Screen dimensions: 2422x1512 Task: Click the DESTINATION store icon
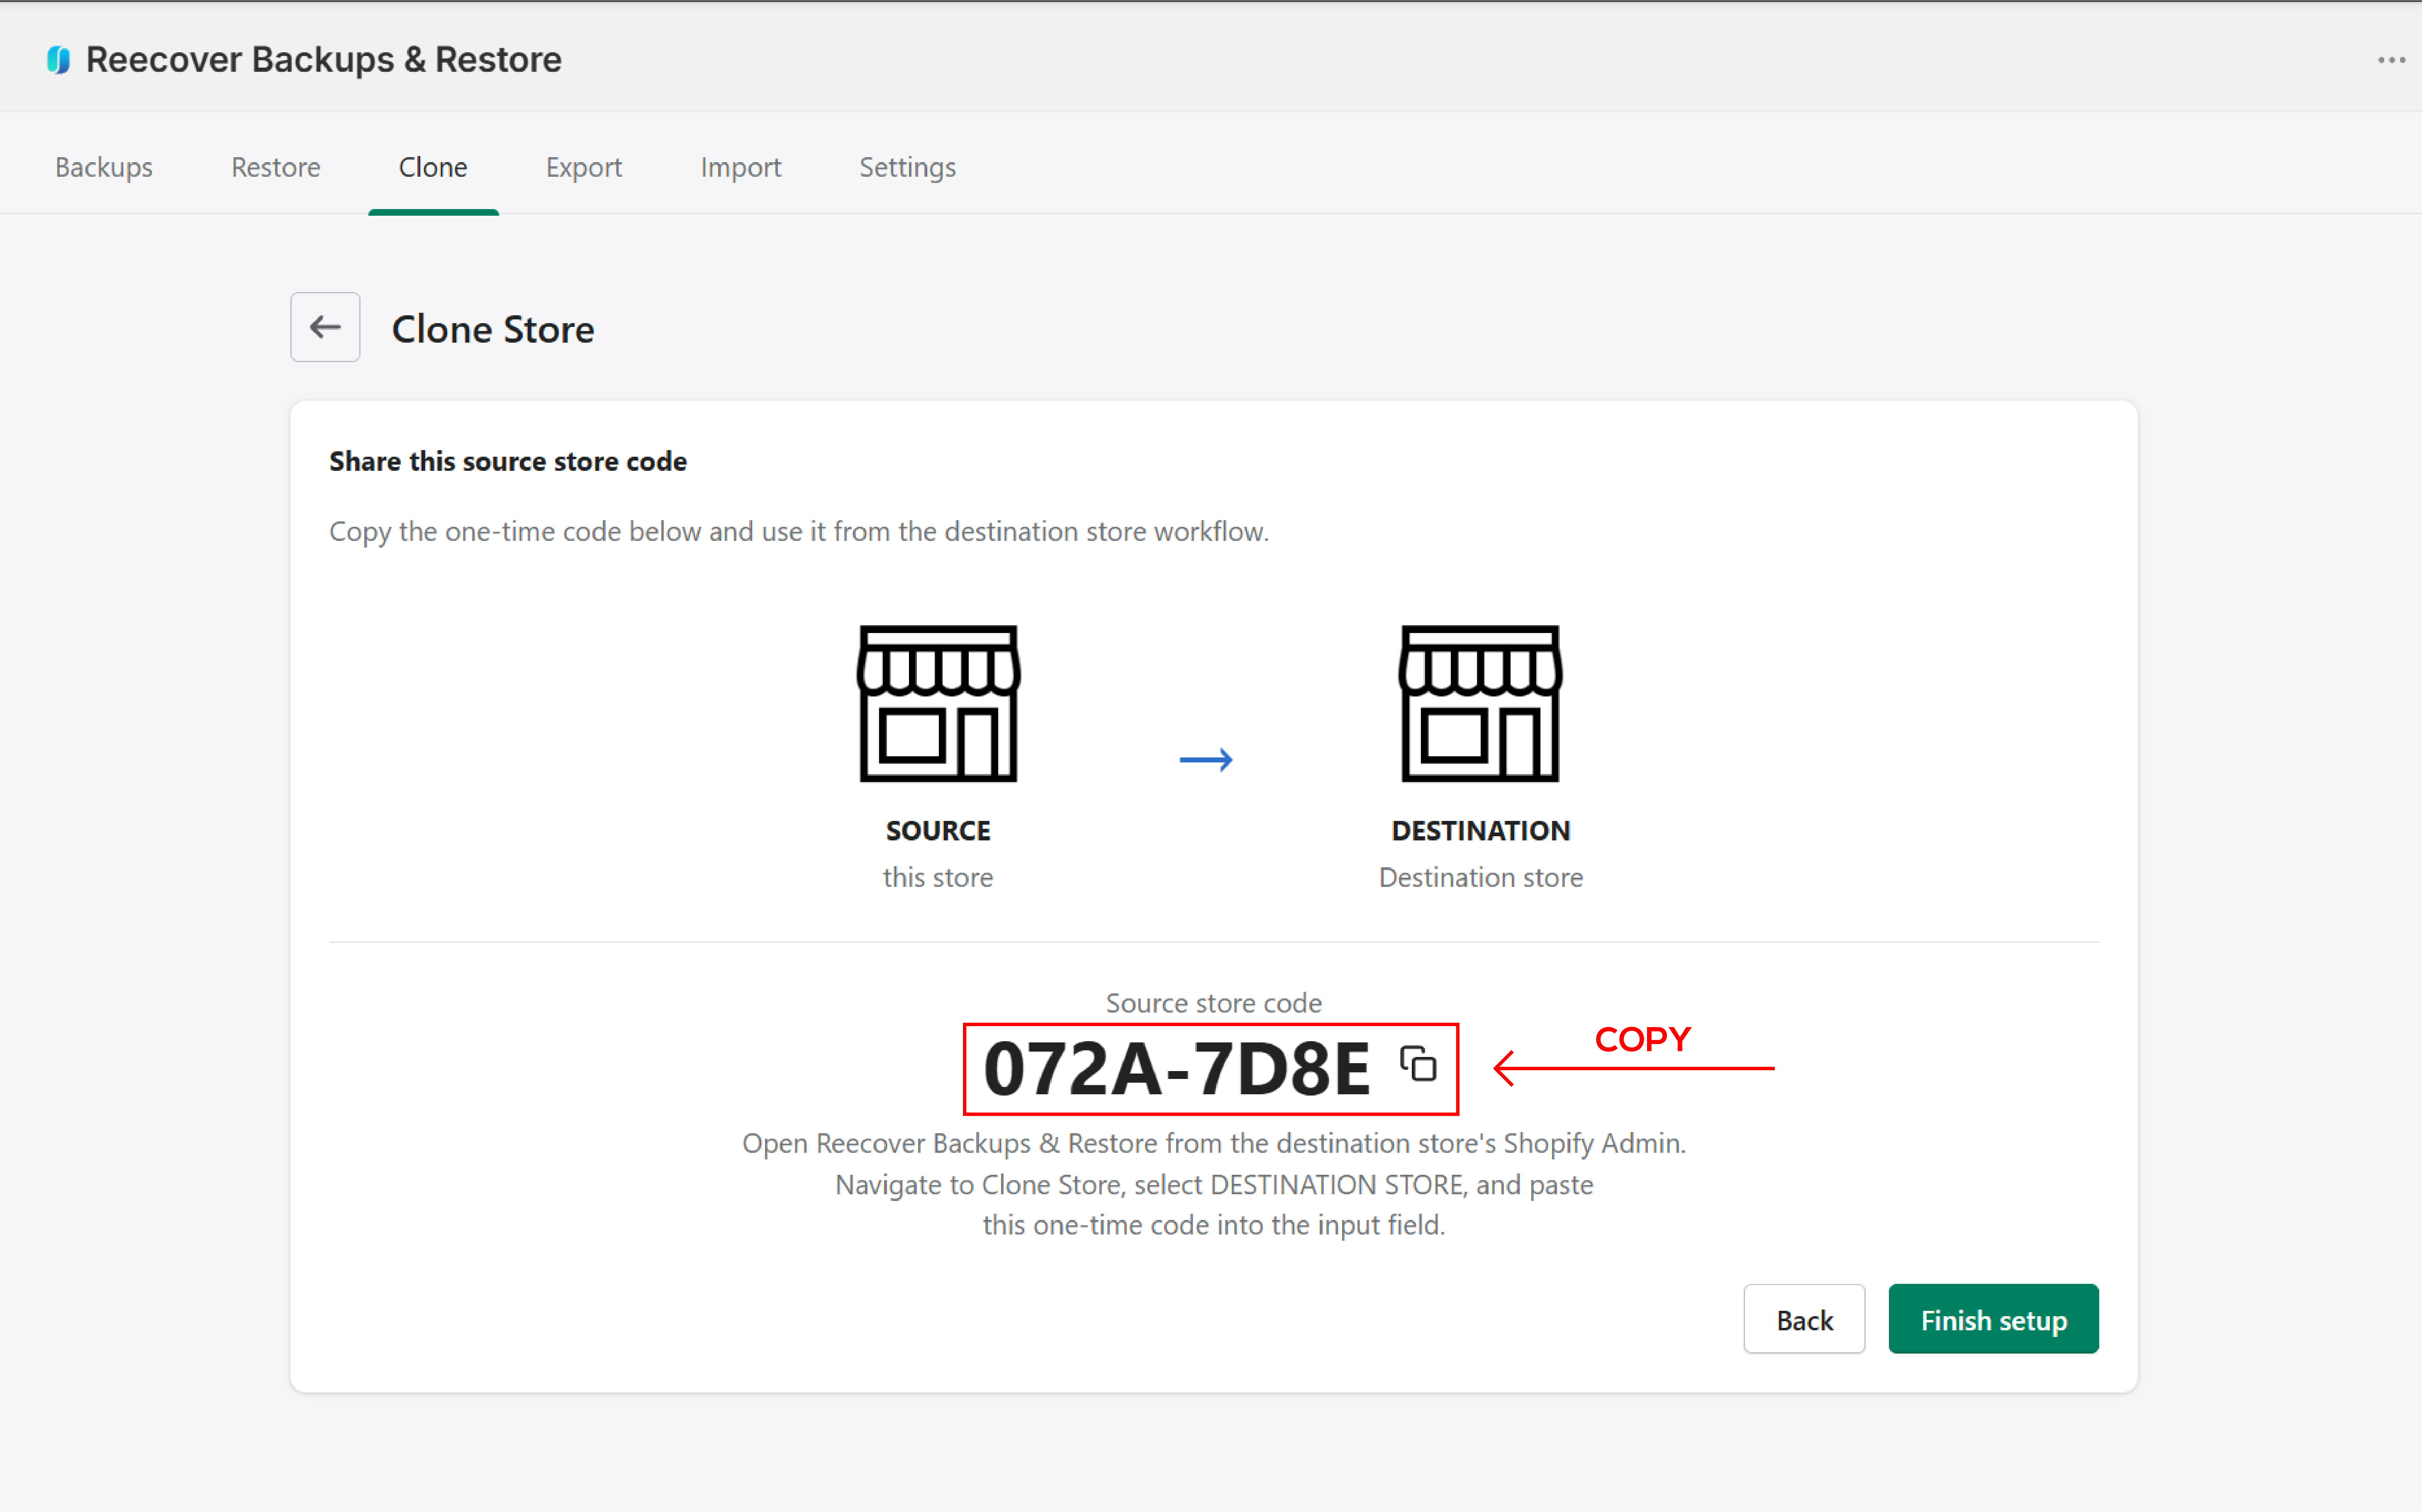(x=1480, y=703)
